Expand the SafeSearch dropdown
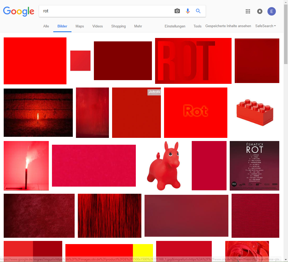Image resolution: width=288 pixels, height=262 pixels. click(266, 26)
